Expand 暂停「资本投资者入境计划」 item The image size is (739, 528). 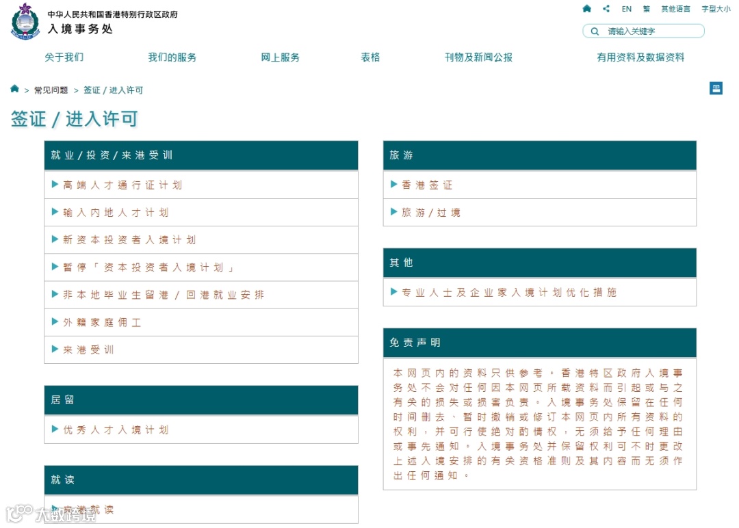[x=201, y=267]
